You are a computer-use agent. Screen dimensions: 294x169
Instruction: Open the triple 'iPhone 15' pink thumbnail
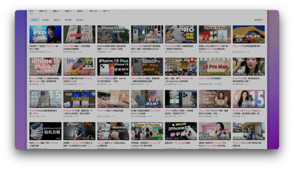45,67
